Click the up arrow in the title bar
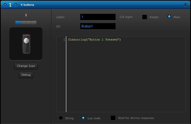Viewport: 191px width, 124px height. coord(5,5)
